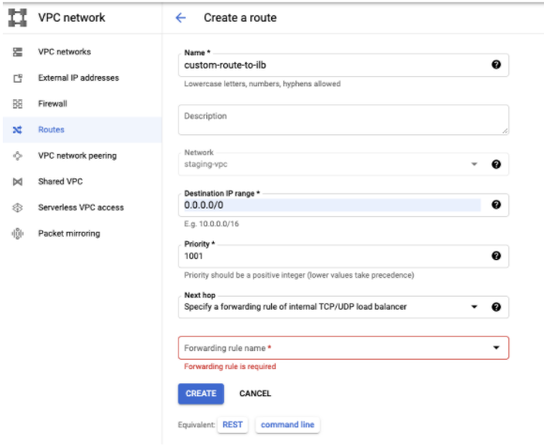The width and height of the screenshot is (544, 446).
Task: Select the Packet mirroring icon
Action: tap(17, 234)
